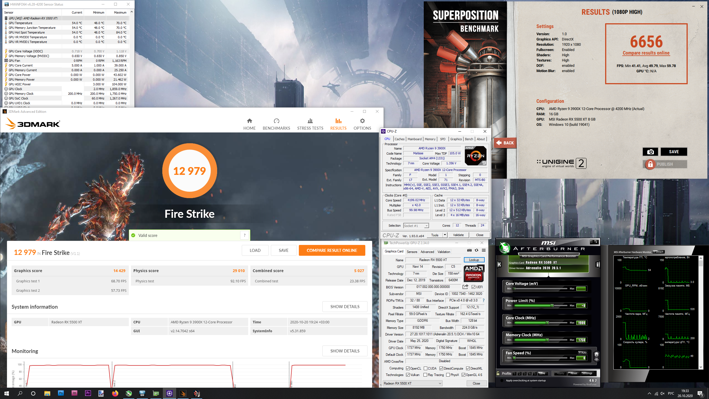709x399 pixels.
Task: Toggle OpenCL checkbox in GPU-Z
Action: click(408, 368)
